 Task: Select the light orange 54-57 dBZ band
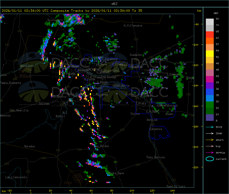210,47
